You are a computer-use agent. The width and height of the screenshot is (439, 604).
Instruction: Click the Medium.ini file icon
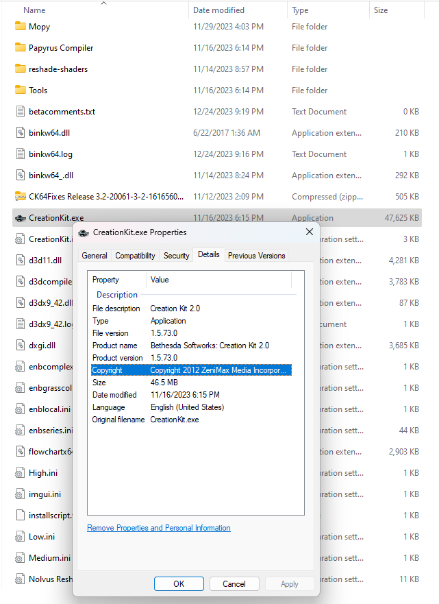(21, 557)
